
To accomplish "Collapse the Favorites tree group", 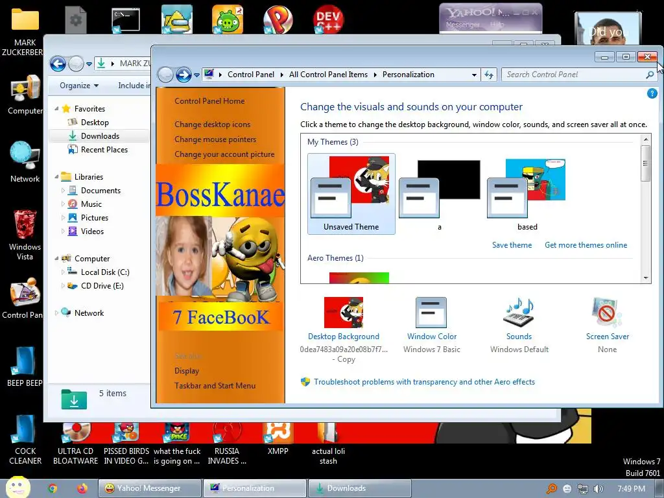I will click(x=56, y=109).
